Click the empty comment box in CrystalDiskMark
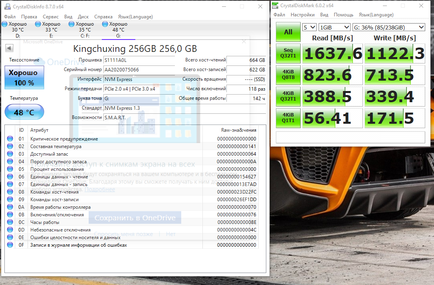Screen dimensions: 434x285 tap(351, 137)
